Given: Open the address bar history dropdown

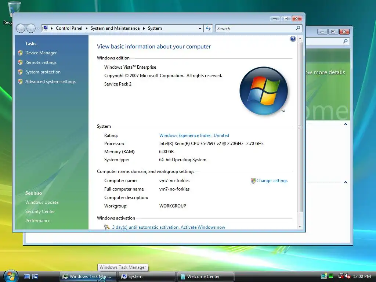Looking at the screenshot, I should coord(200,29).
